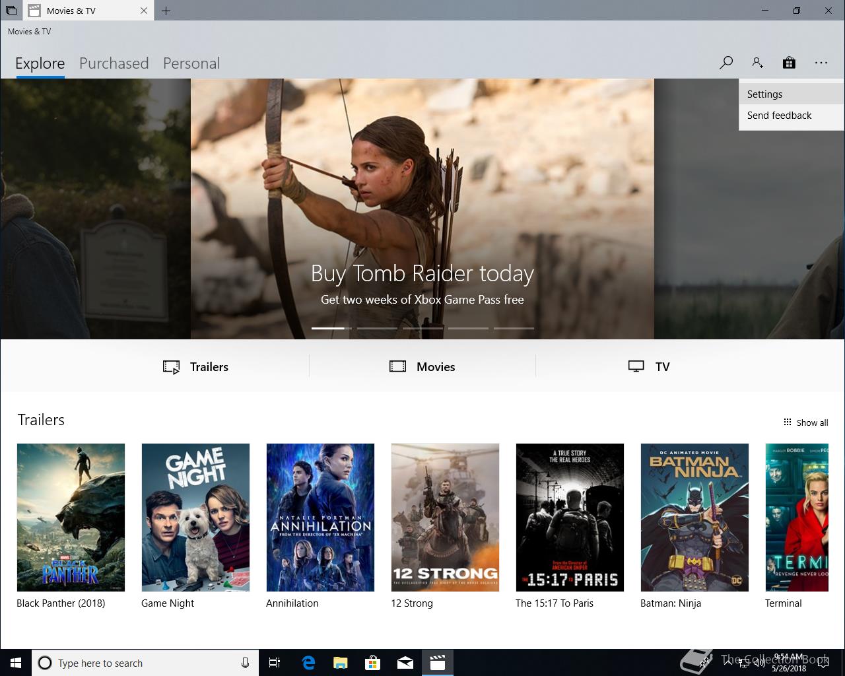The image size is (845, 676).
Task: Open the Movies category label
Action: pos(436,367)
